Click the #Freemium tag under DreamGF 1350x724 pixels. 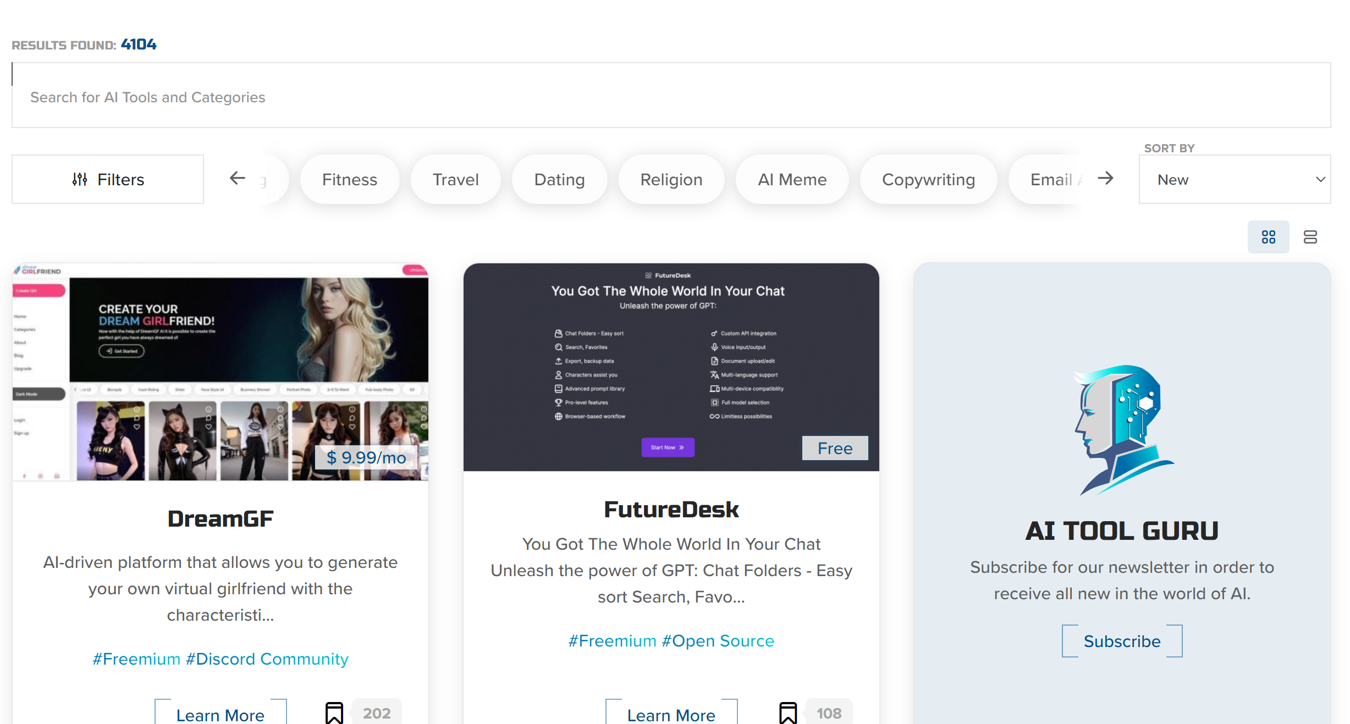tap(136, 659)
